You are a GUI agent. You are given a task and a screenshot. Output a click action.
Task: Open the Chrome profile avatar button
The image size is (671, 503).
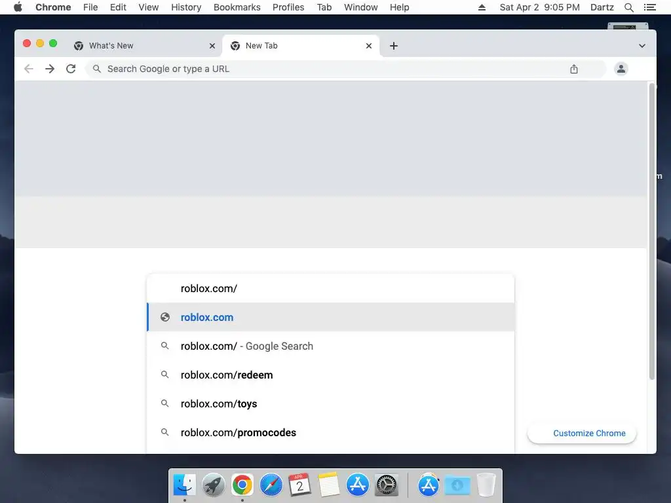[x=621, y=69]
